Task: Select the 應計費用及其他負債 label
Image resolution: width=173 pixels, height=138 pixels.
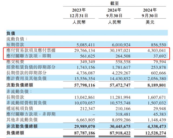Action: tap(26, 78)
